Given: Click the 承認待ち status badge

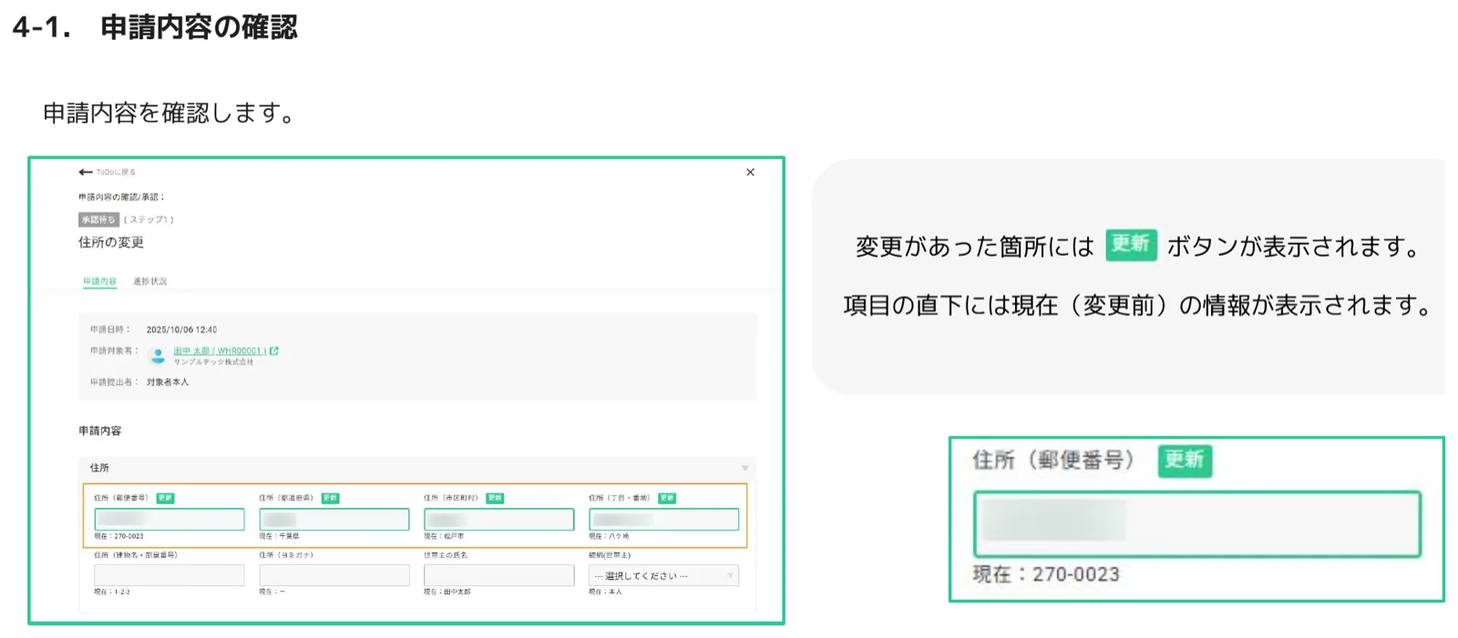Looking at the screenshot, I should point(98,219).
